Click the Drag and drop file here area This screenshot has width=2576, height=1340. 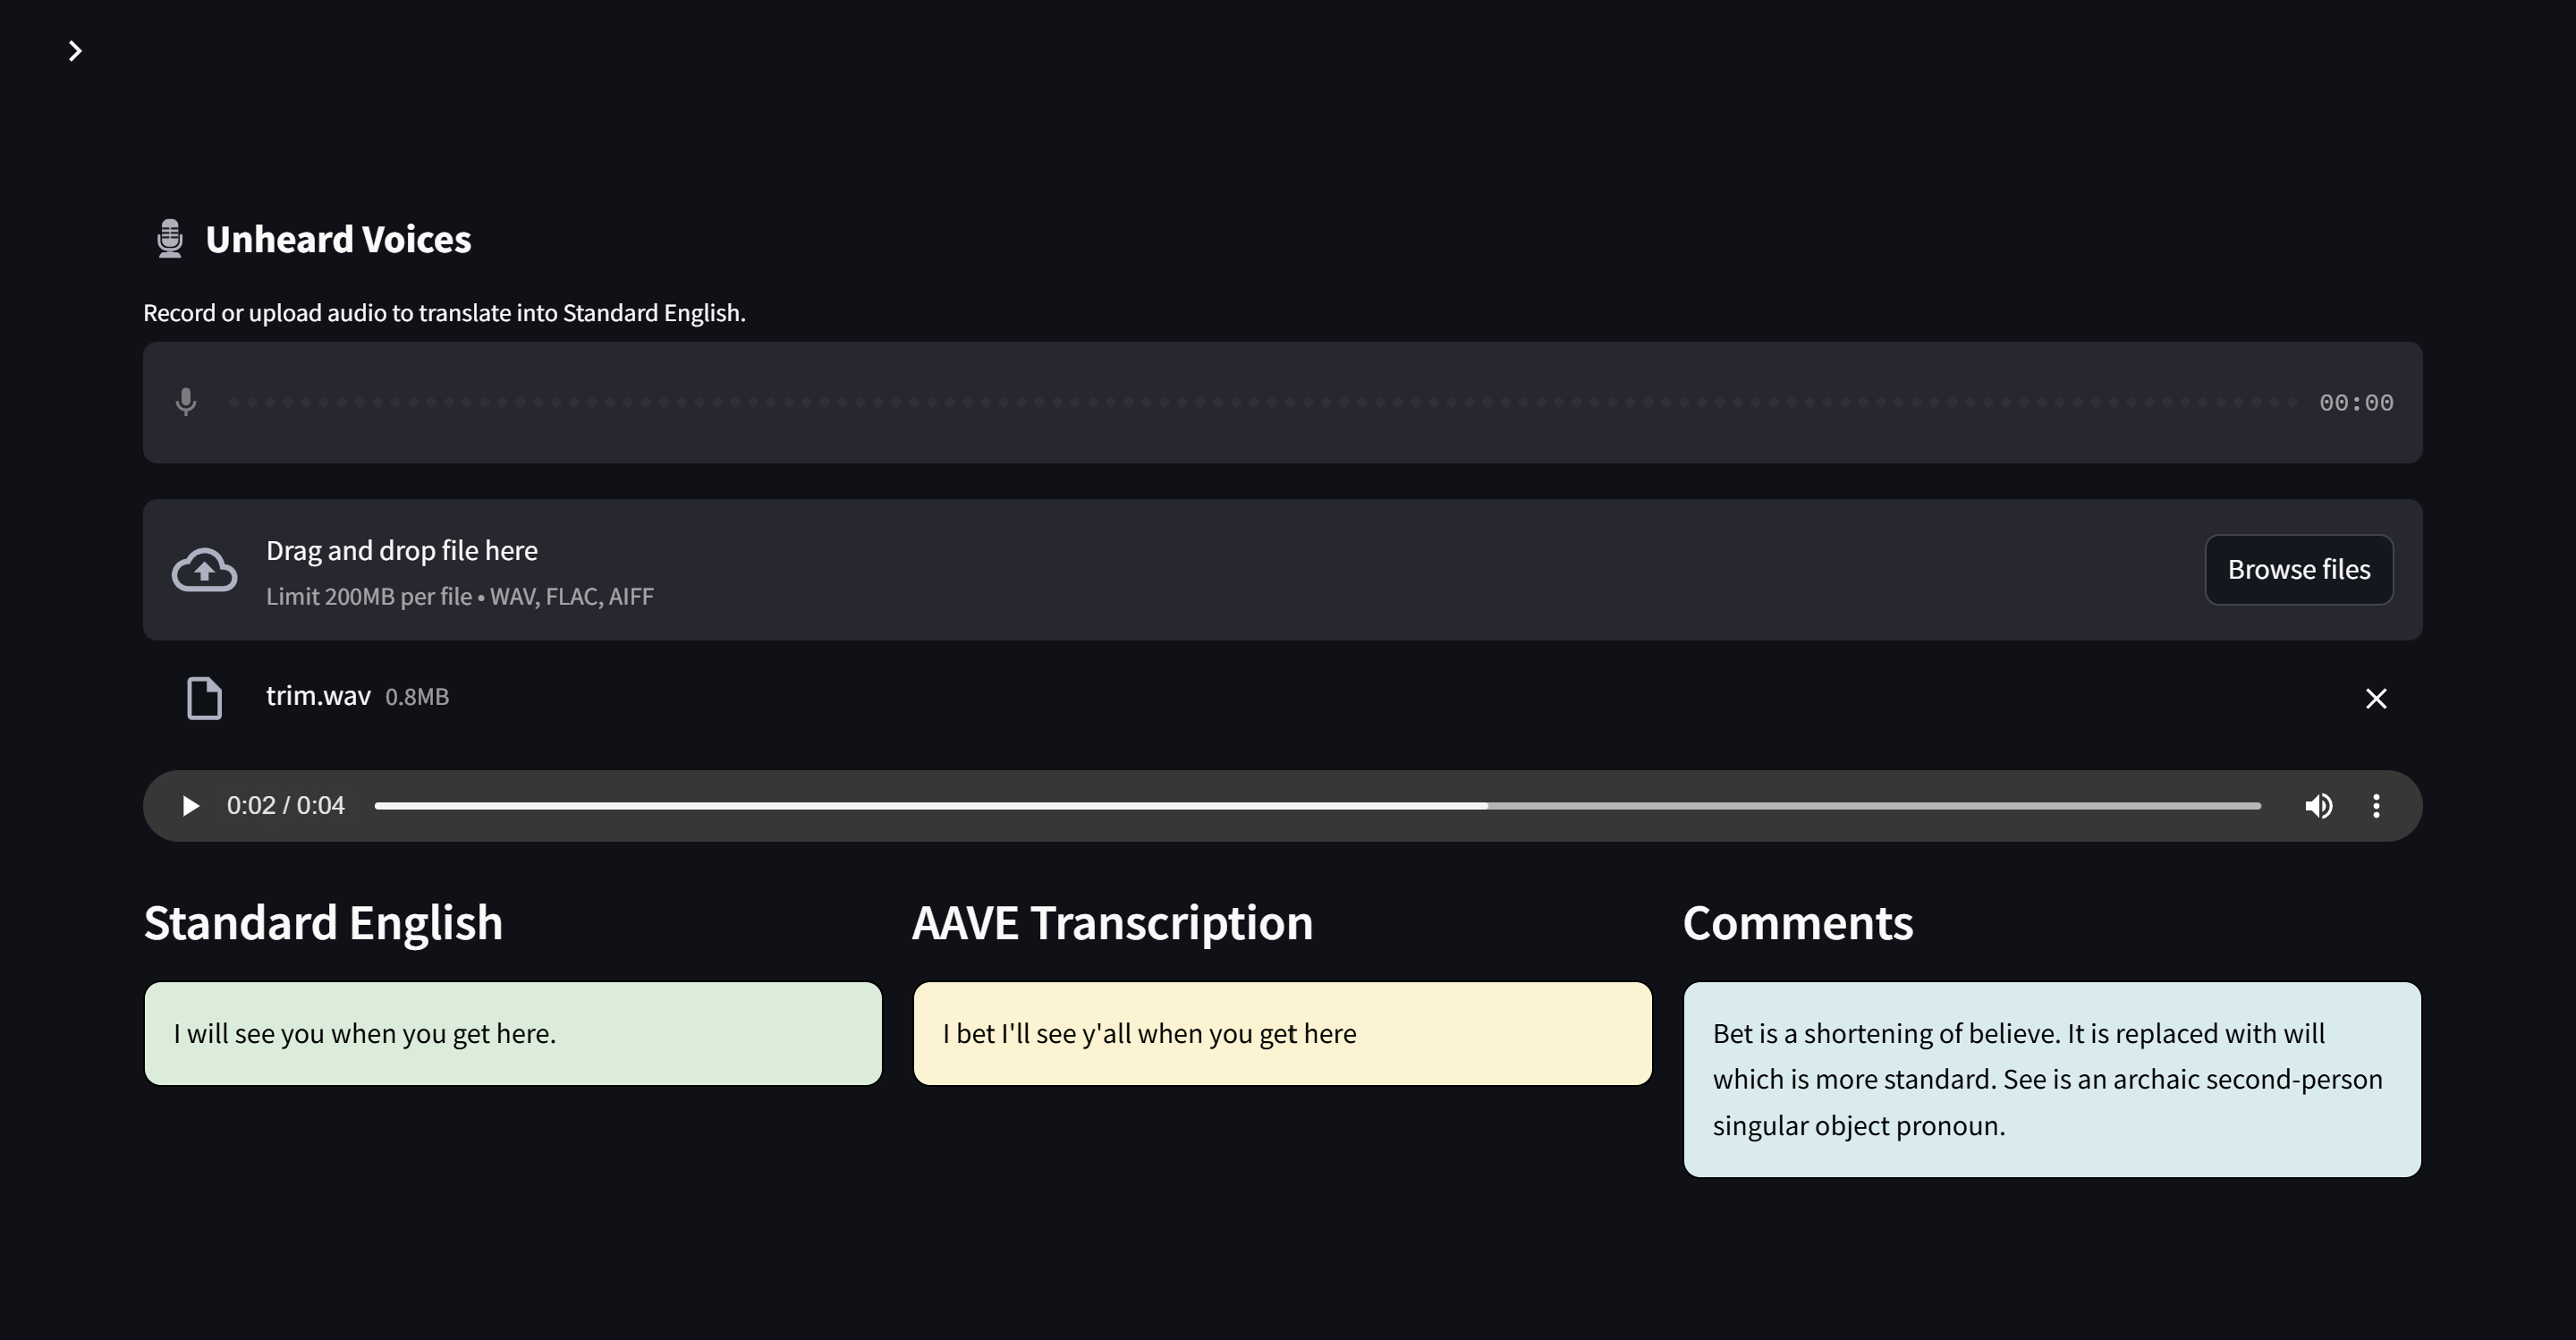coord(1283,570)
